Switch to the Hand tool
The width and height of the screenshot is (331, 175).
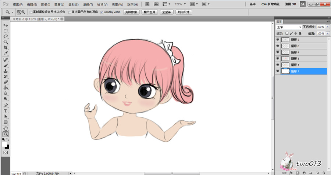[6, 128]
